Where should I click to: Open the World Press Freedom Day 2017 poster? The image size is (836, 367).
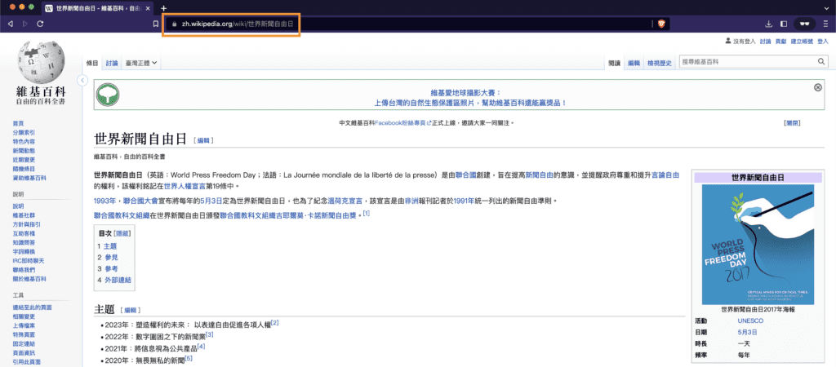pyautogui.click(x=758, y=245)
